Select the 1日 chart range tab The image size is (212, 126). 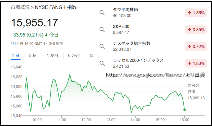coord(16,55)
